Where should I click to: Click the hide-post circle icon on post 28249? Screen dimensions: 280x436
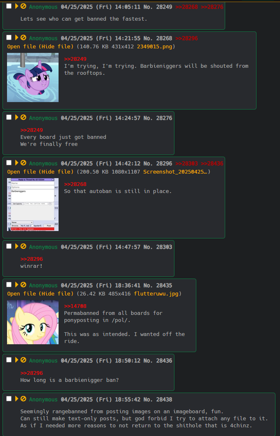click(24, 6)
